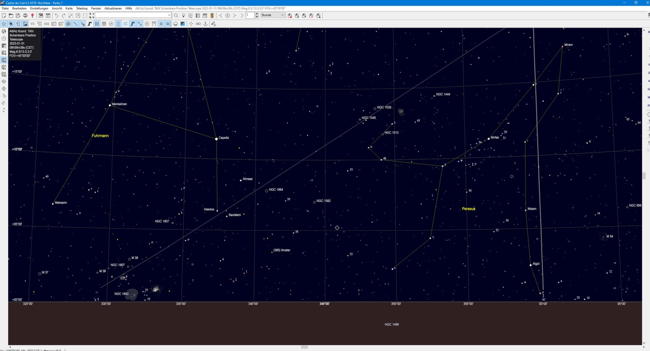
Task: Open the Teleskop menu
Action: tap(82, 8)
